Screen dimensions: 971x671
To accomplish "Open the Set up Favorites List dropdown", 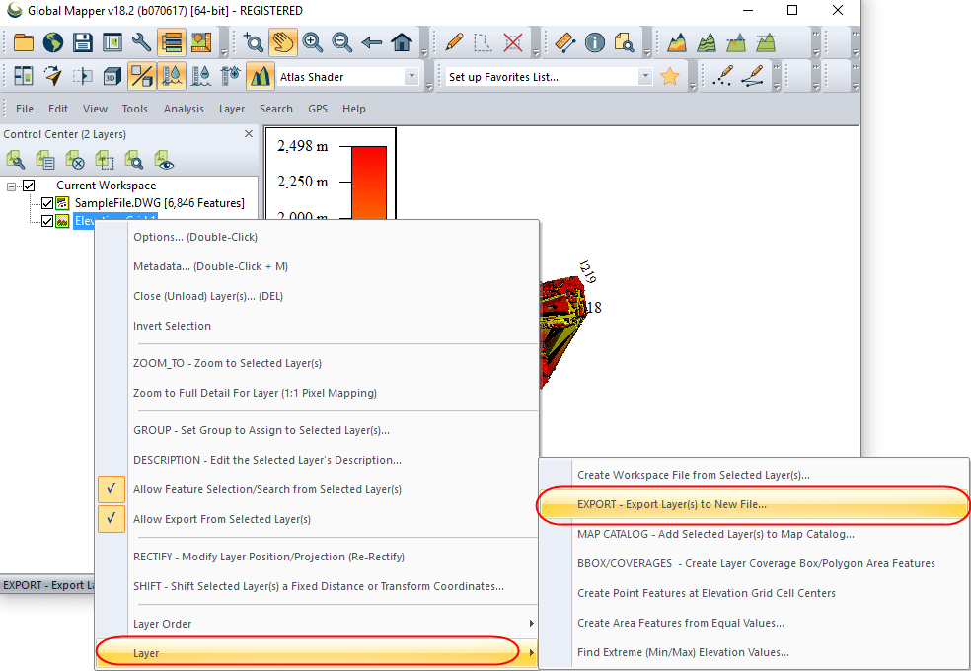I will [x=646, y=75].
